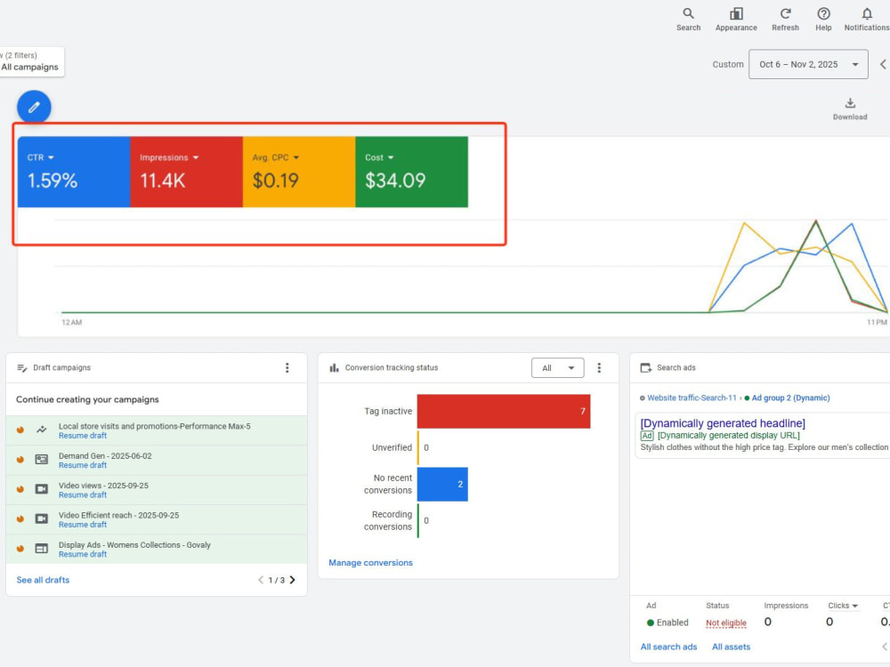Open the Clicks column sort dropdown
Image resolution: width=890 pixels, height=667 pixels.
coord(843,606)
